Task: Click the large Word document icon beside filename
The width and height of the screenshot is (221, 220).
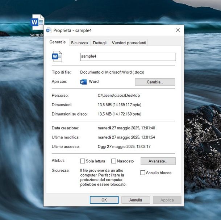Action: (x=57, y=56)
